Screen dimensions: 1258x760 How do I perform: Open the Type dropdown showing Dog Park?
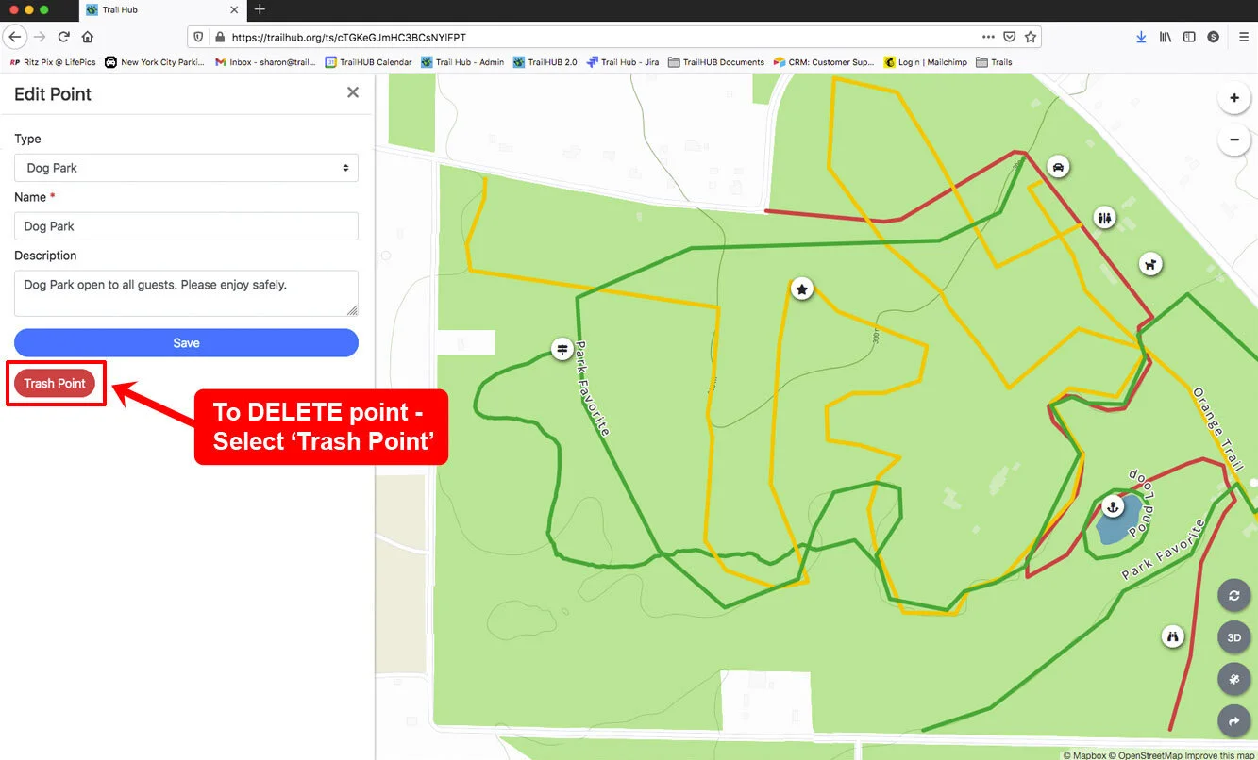tap(186, 168)
